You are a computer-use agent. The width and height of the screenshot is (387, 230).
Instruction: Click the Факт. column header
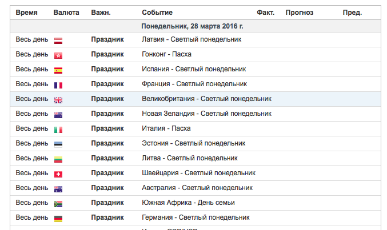266,13
